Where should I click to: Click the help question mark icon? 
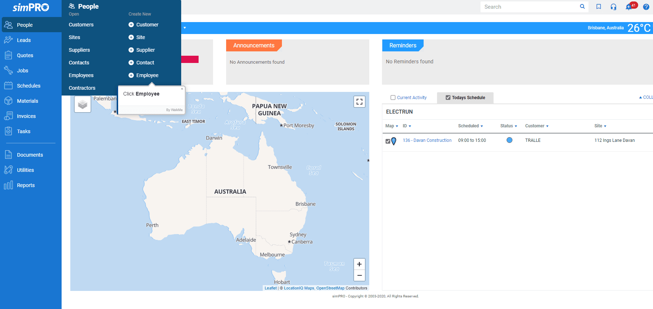pyautogui.click(x=646, y=7)
